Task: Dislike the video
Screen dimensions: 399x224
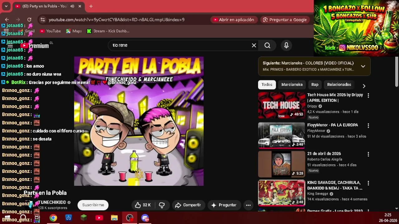Action: [x=162, y=205]
